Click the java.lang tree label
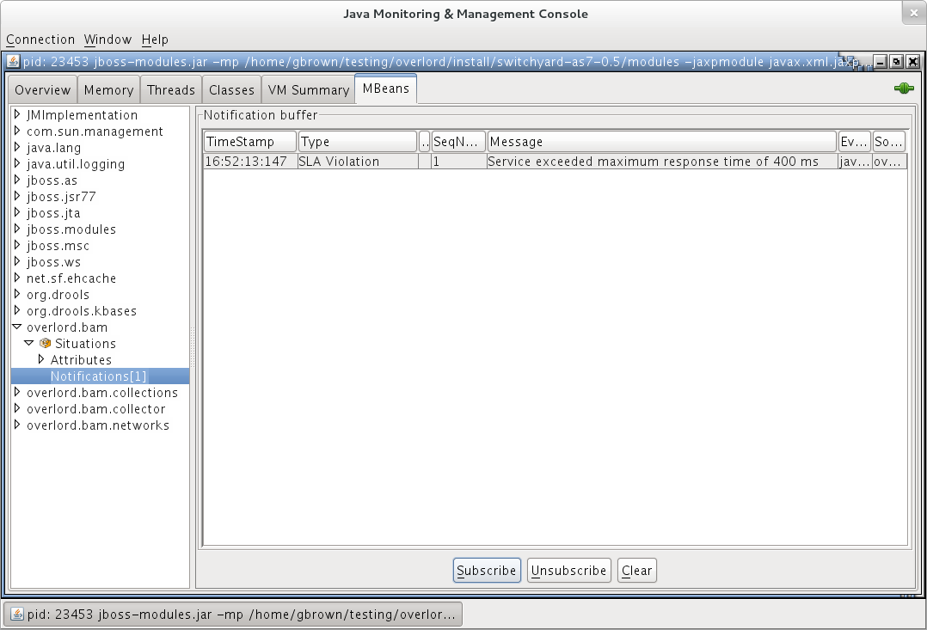The width and height of the screenshot is (927, 630). (x=54, y=148)
